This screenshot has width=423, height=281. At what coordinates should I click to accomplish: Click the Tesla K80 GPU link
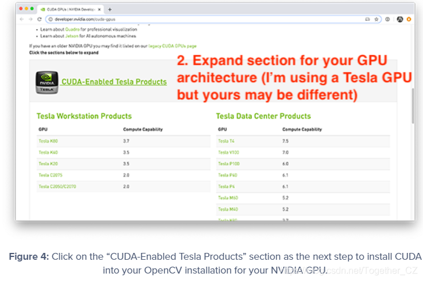pyautogui.click(x=48, y=140)
